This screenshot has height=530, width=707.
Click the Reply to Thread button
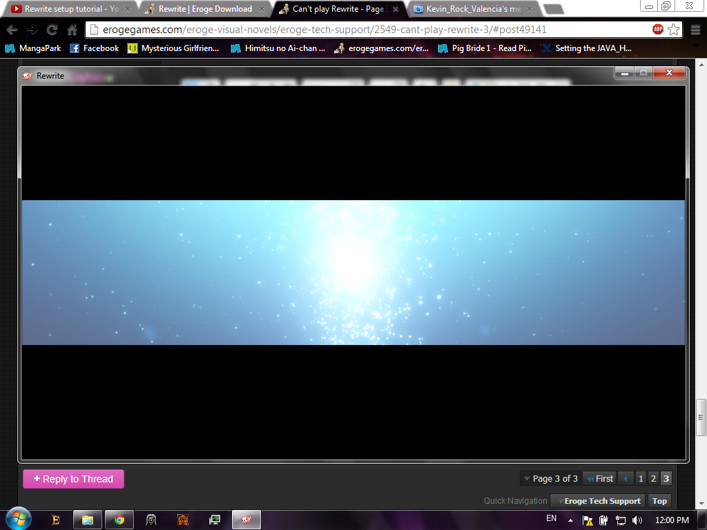(73, 479)
